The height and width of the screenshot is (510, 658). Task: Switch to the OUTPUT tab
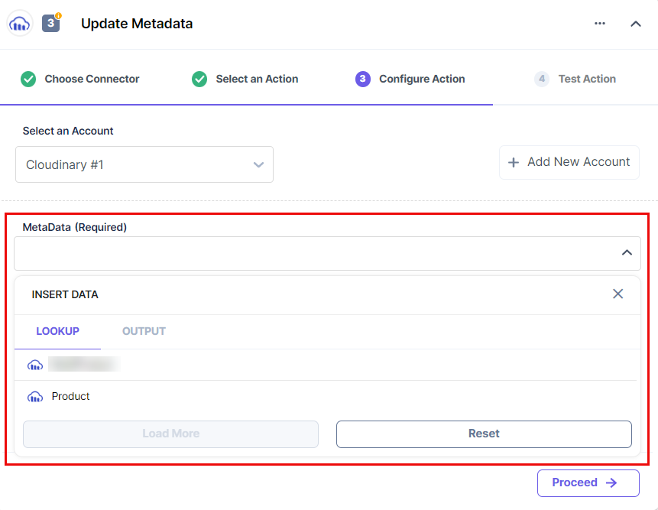pos(144,331)
